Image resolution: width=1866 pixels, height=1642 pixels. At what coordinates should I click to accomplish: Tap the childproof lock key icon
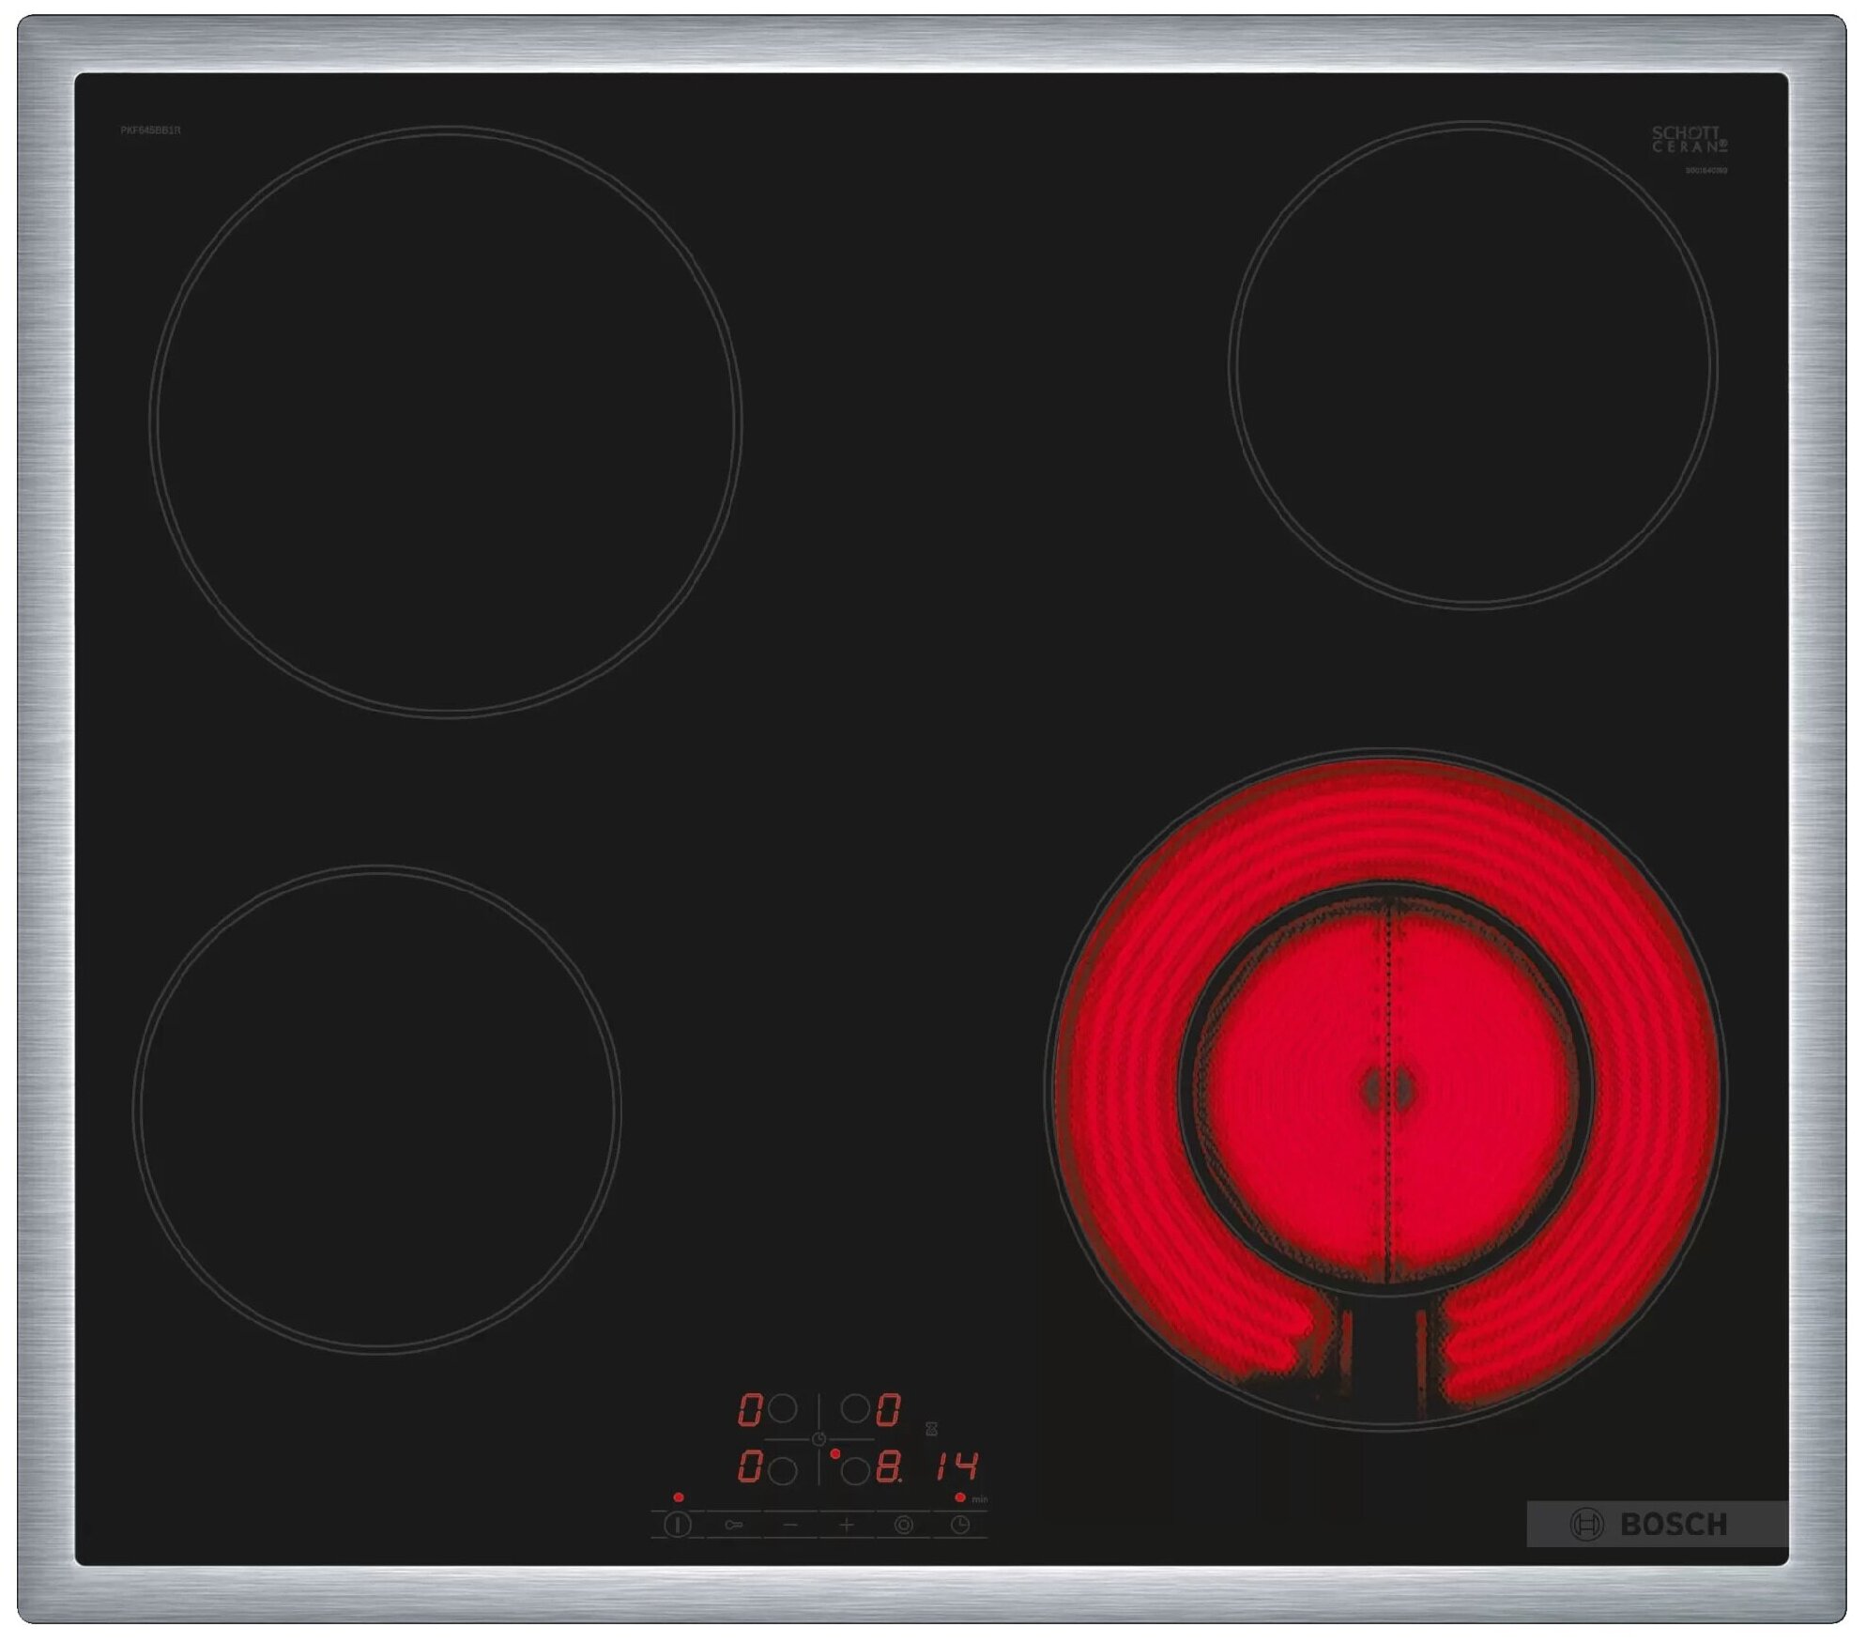[x=734, y=1525]
